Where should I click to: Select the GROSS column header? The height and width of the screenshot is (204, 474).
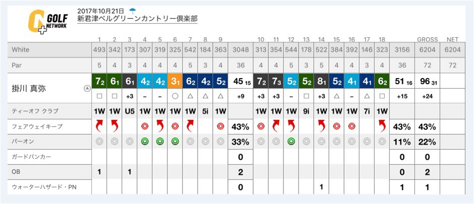(428, 39)
